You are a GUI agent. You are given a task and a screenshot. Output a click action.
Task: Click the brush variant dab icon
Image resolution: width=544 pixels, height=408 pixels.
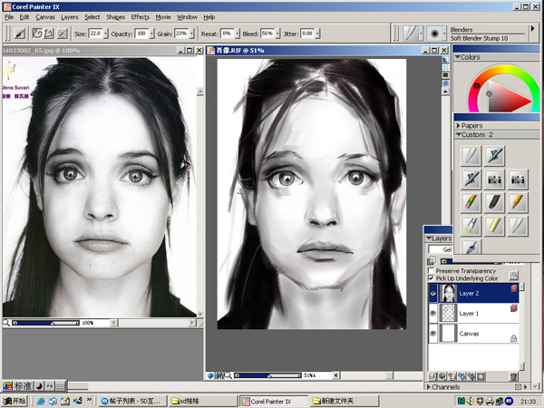click(434, 34)
